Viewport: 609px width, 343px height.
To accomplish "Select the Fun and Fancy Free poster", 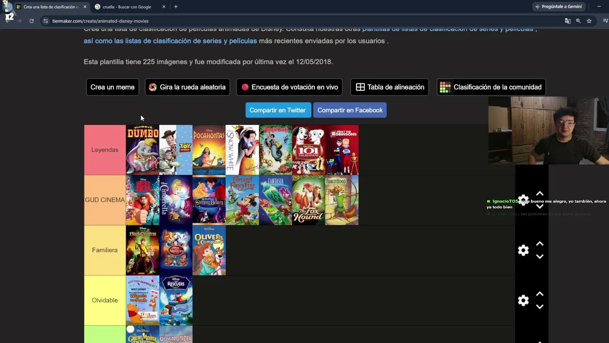I will (242, 200).
